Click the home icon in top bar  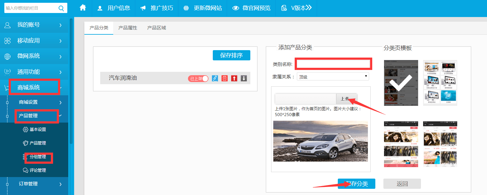coord(83,8)
